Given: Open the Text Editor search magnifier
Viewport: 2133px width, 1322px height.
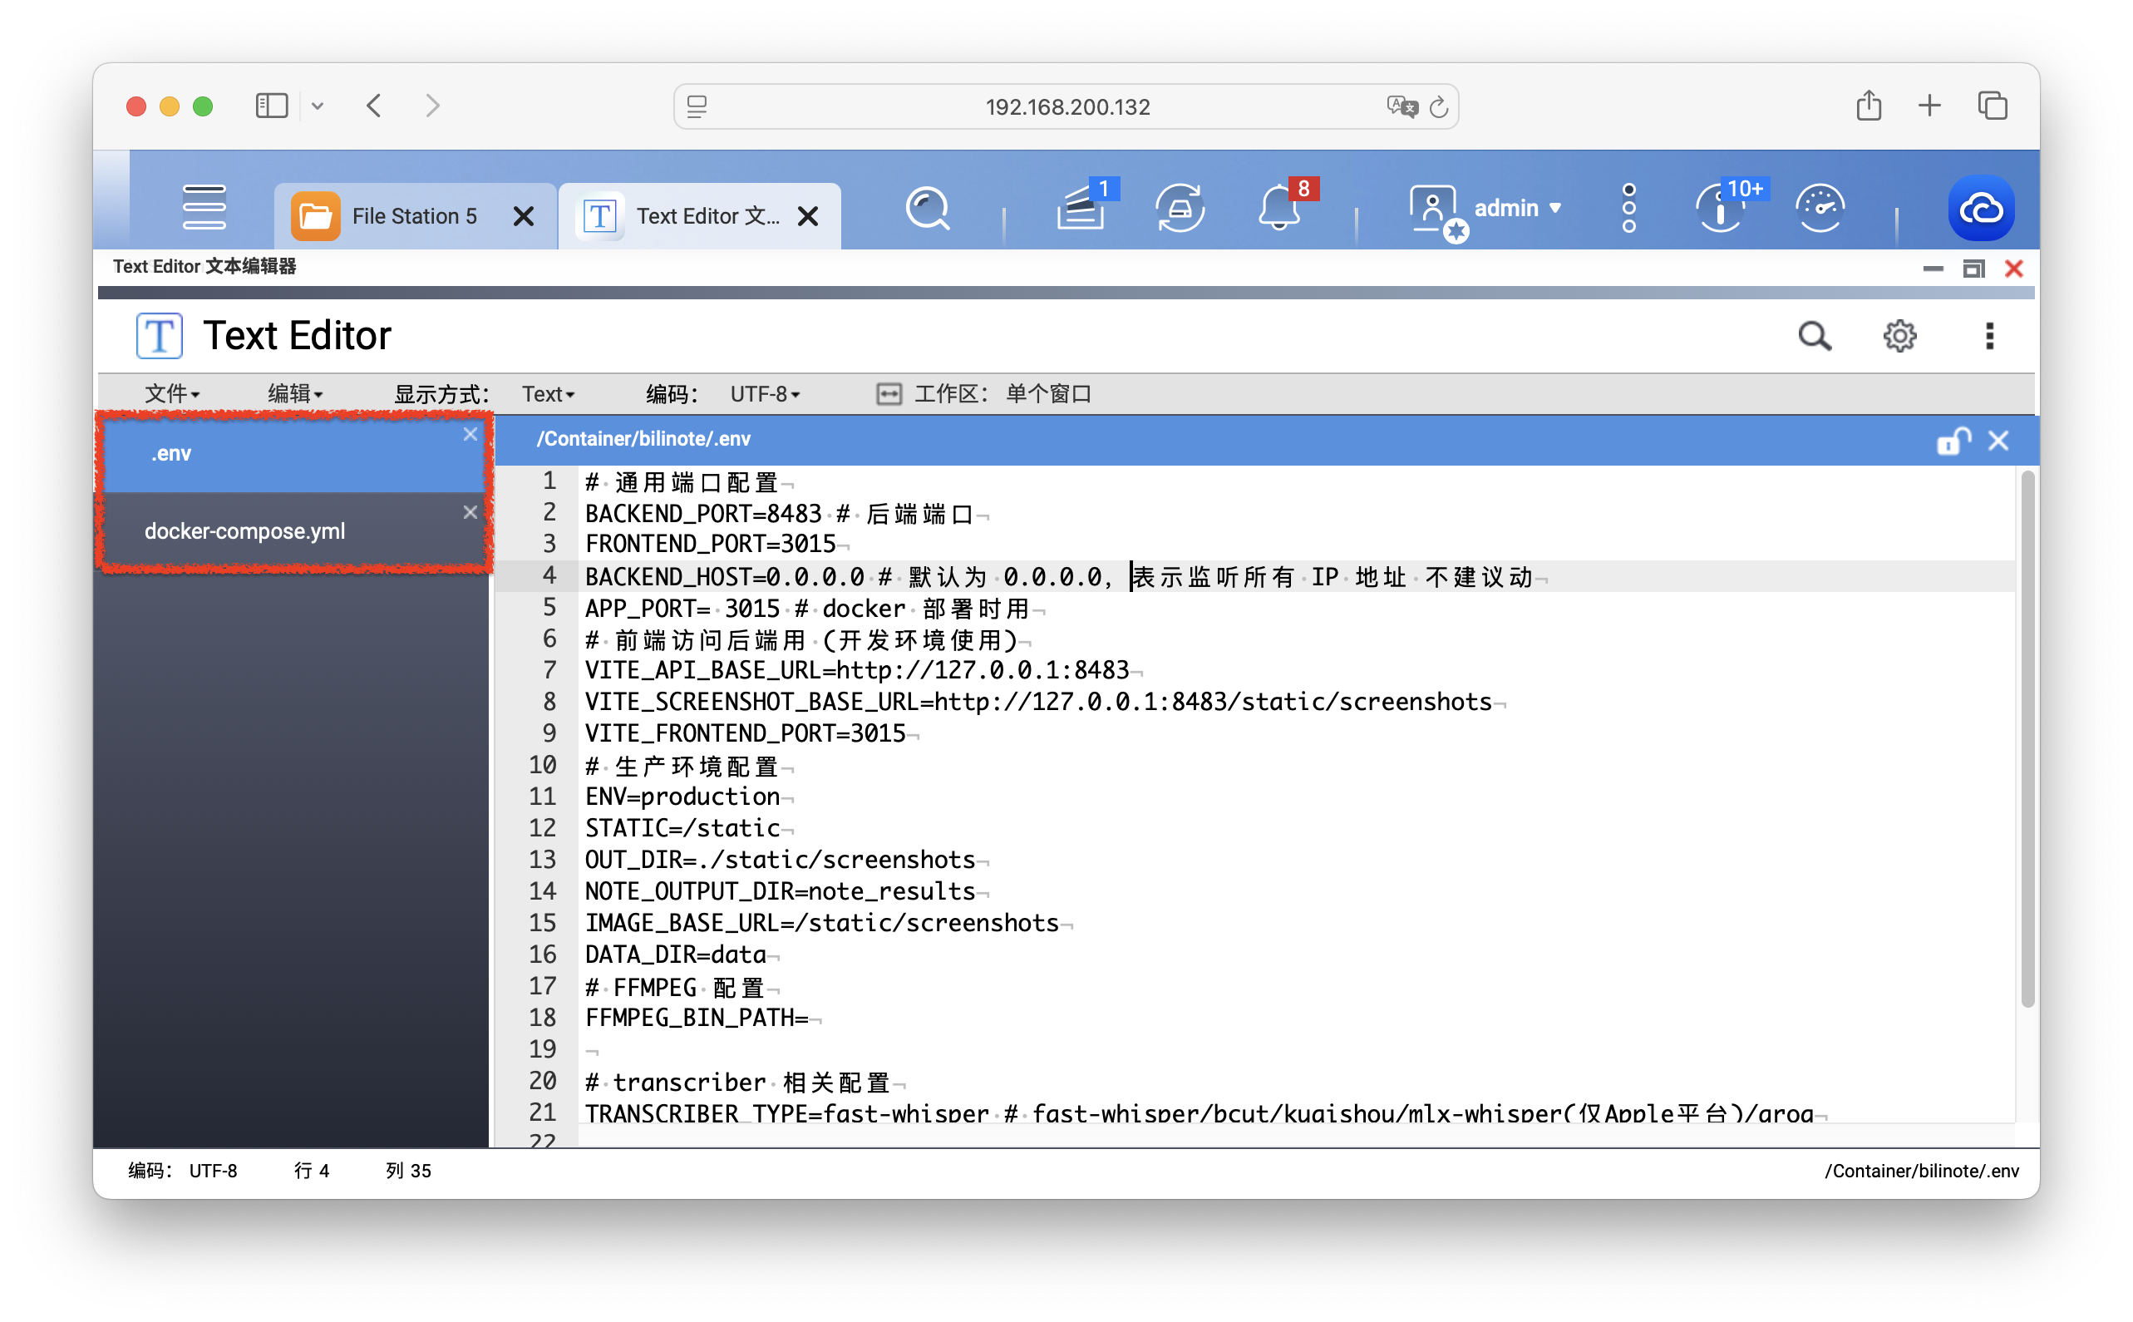Looking at the screenshot, I should click(x=1815, y=335).
